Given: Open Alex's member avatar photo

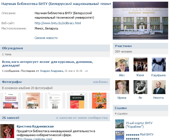Looking at the screenshot, I should point(122,65).
